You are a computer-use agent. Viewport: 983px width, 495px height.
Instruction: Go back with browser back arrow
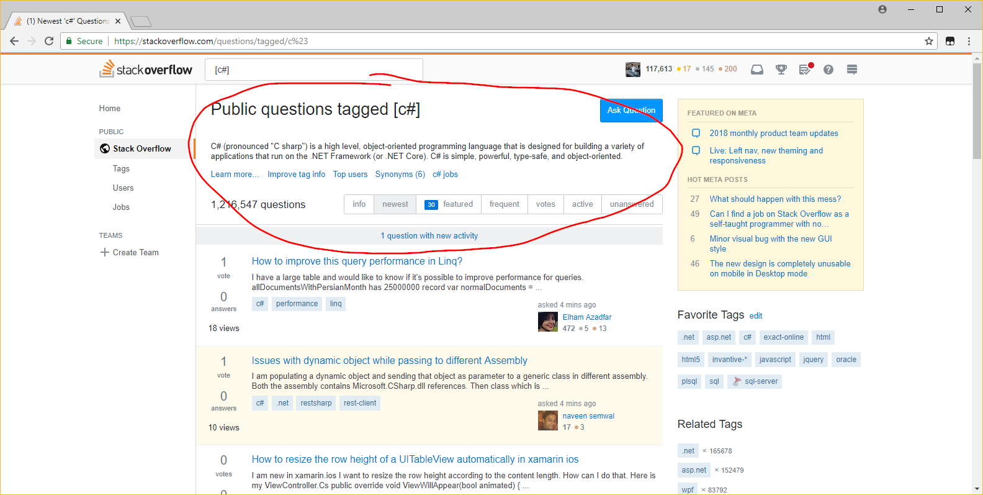tap(14, 41)
